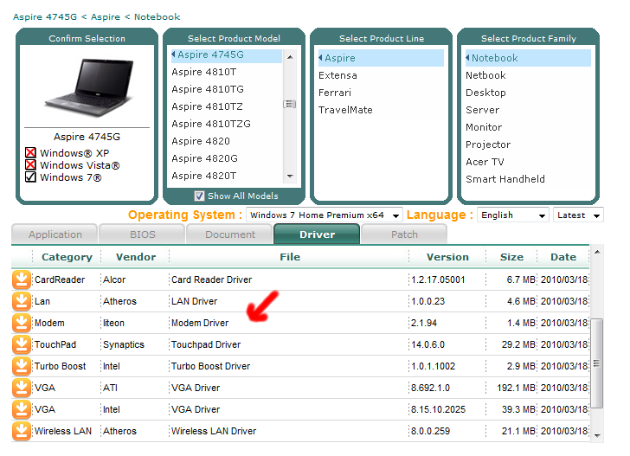Click the model list scrollbar thumb
The height and width of the screenshot is (456, 630).
[x=290, y=105]
